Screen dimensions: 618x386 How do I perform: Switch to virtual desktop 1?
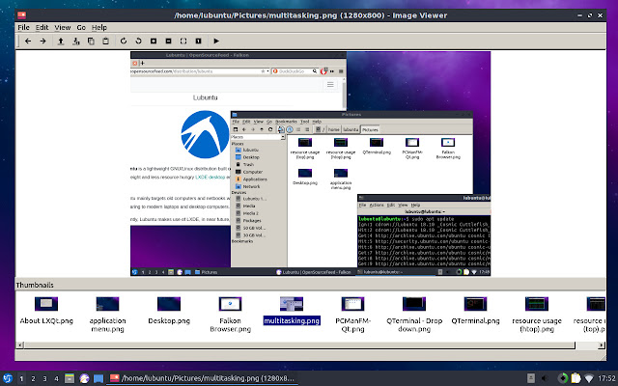(21, 378)
